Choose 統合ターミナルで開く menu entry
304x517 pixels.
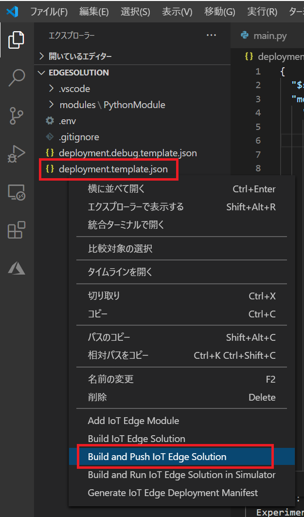[181, 225]
